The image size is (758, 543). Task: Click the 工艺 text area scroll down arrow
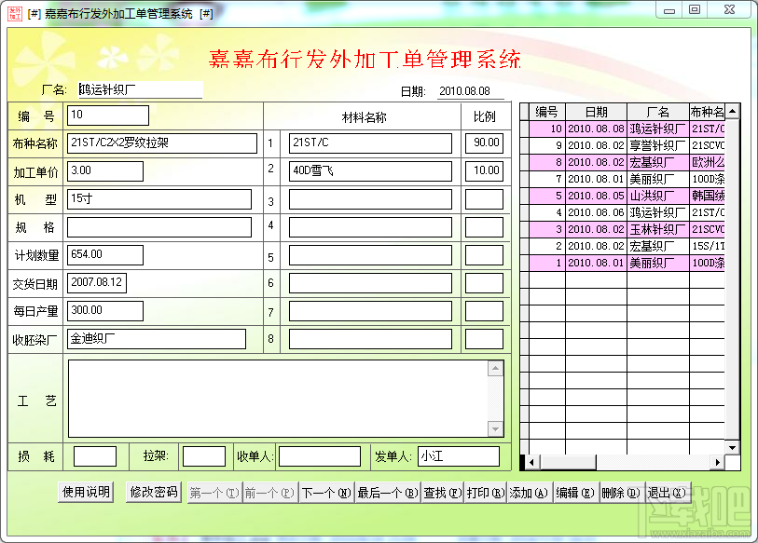coord(495,428)
